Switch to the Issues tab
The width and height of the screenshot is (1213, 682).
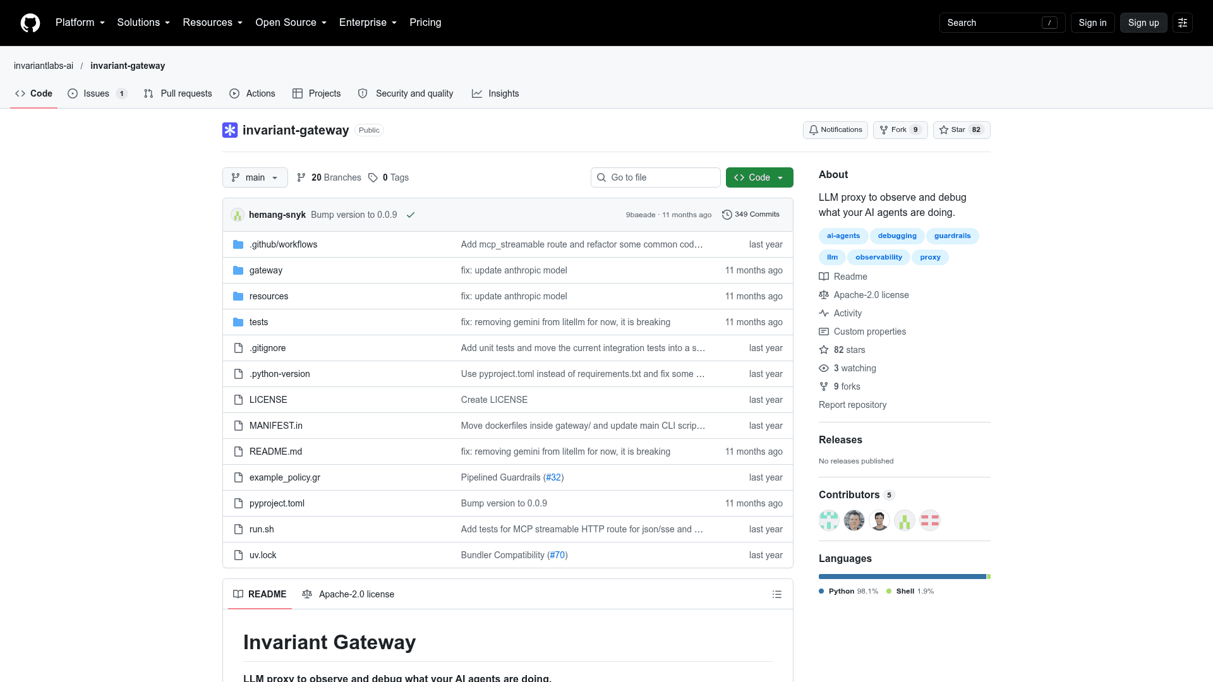pos(98,93)
